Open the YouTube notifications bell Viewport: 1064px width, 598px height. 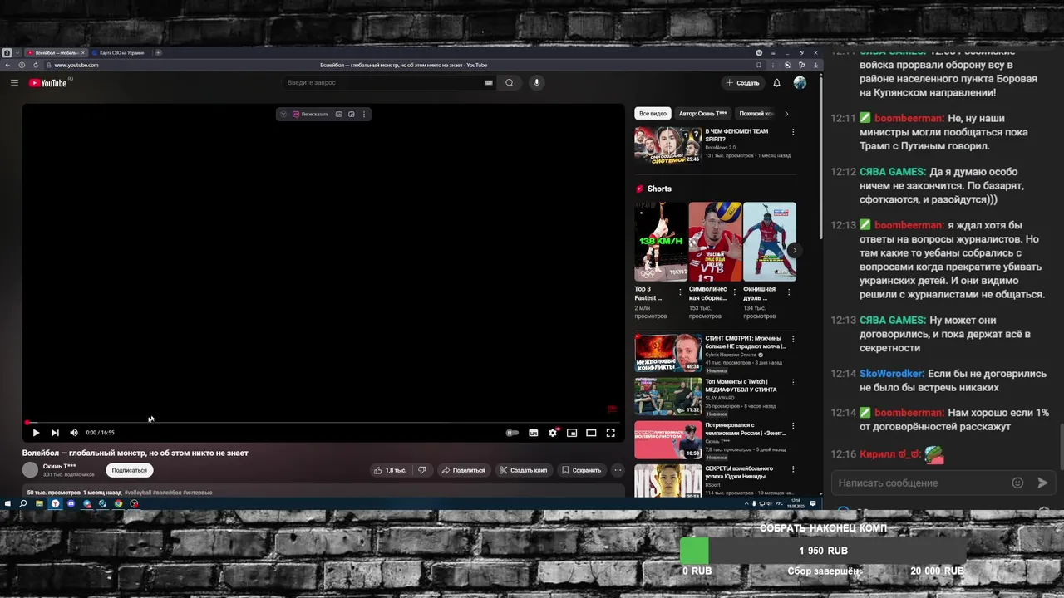776,82
